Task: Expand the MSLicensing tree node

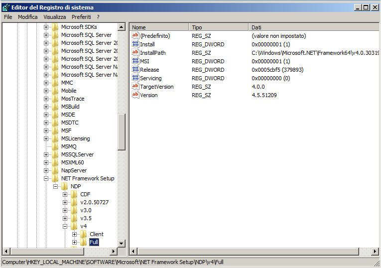Action: [x=46, y=139]
